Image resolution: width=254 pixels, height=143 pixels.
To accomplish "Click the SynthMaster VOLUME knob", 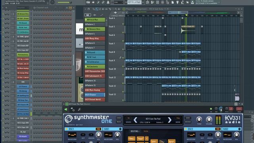I will [209, 120].
